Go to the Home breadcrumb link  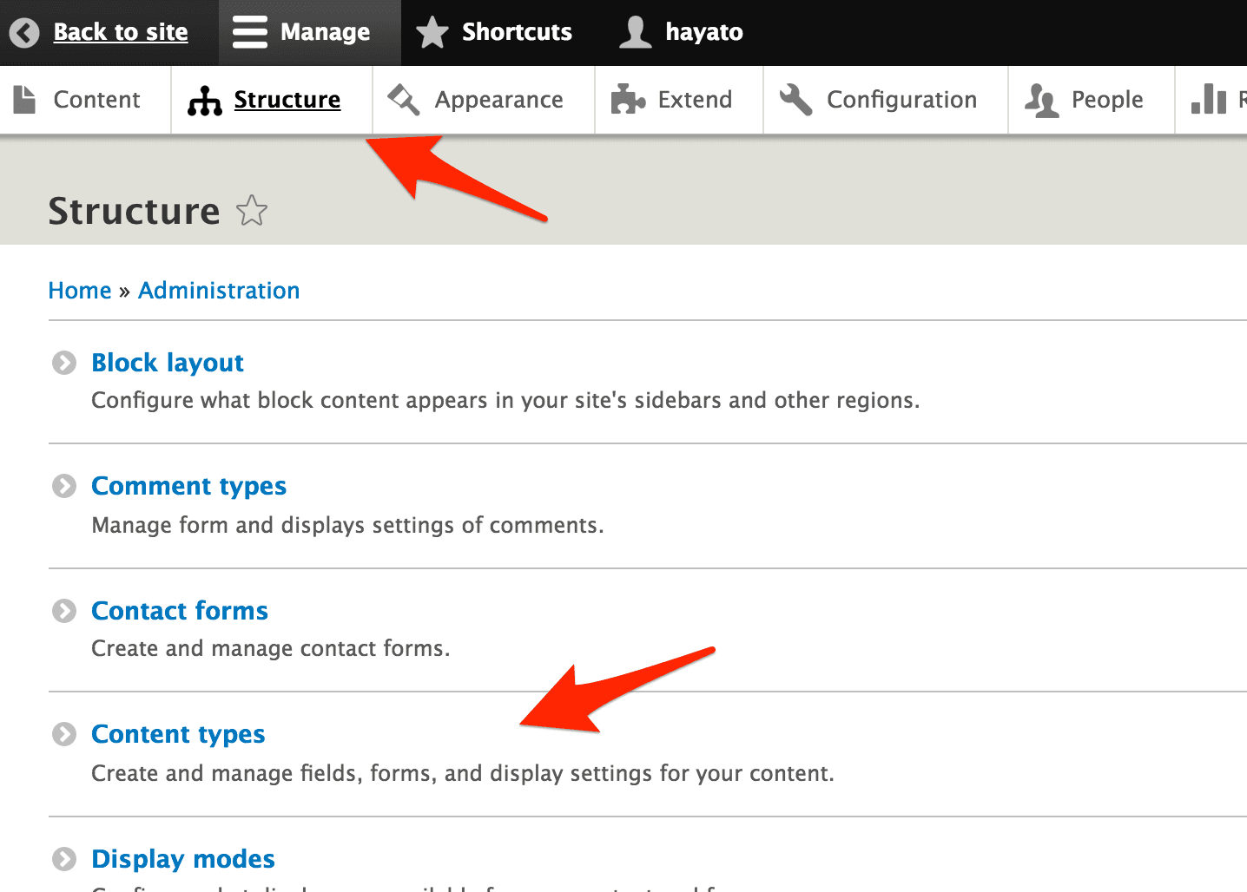(80, 291)
